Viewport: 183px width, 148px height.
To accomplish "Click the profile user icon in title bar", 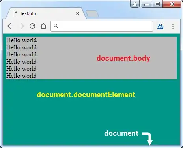I will (135, 4).
